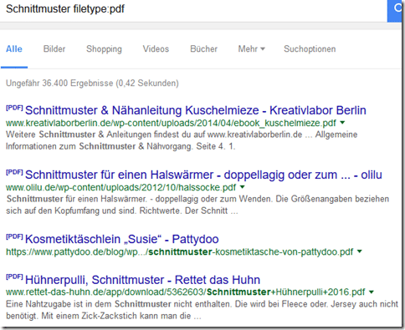Expand the Mehr dropdown menu

(251, 49)
